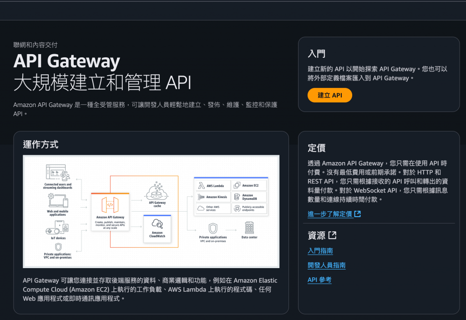This screenshot has height=320, width=466.
Task: Click the 運作方式 section heading
Action: pos(41,145)
